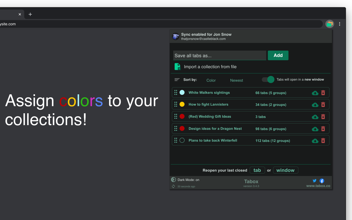This screenshot has width=352, height=220.
Task: Delete the (Red) Wedding Gift Ideas collection
Action: point(323,117)
